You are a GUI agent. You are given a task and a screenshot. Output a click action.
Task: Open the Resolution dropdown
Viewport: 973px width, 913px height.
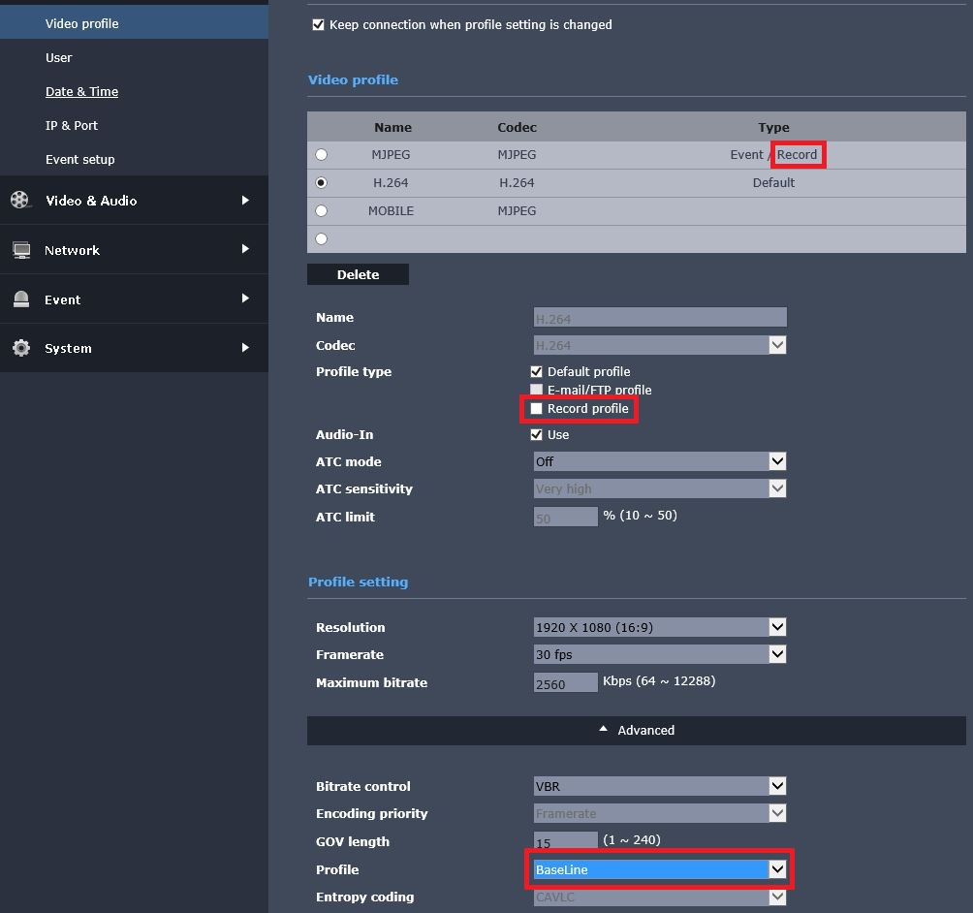(x=659, y=627)
